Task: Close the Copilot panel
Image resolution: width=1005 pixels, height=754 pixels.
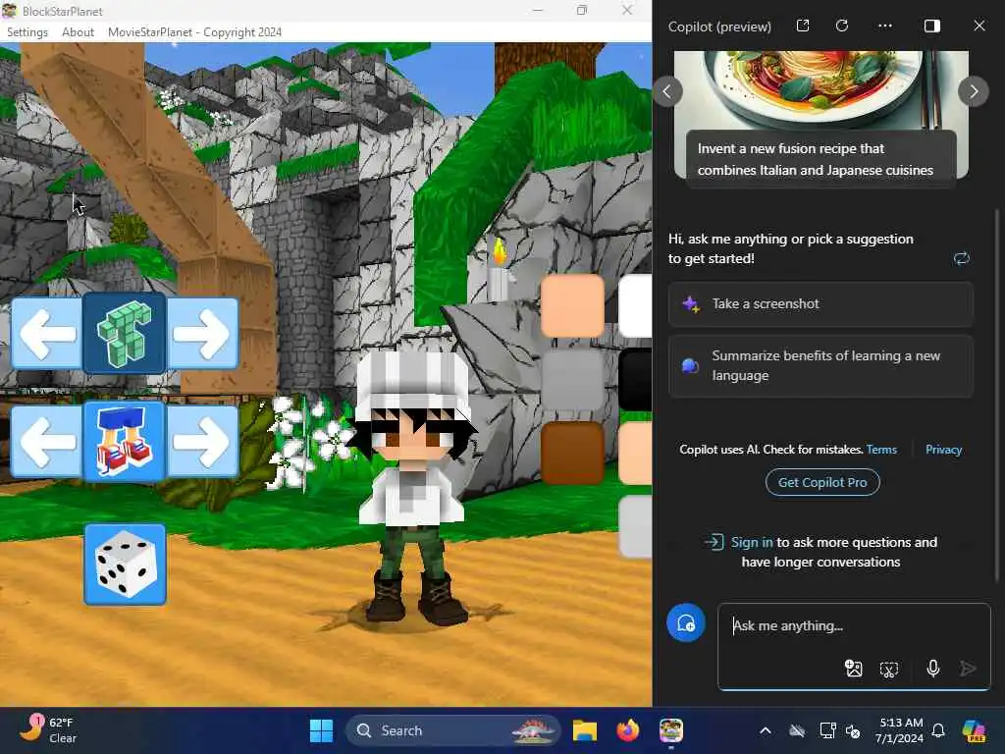Action: click(979, 26)
